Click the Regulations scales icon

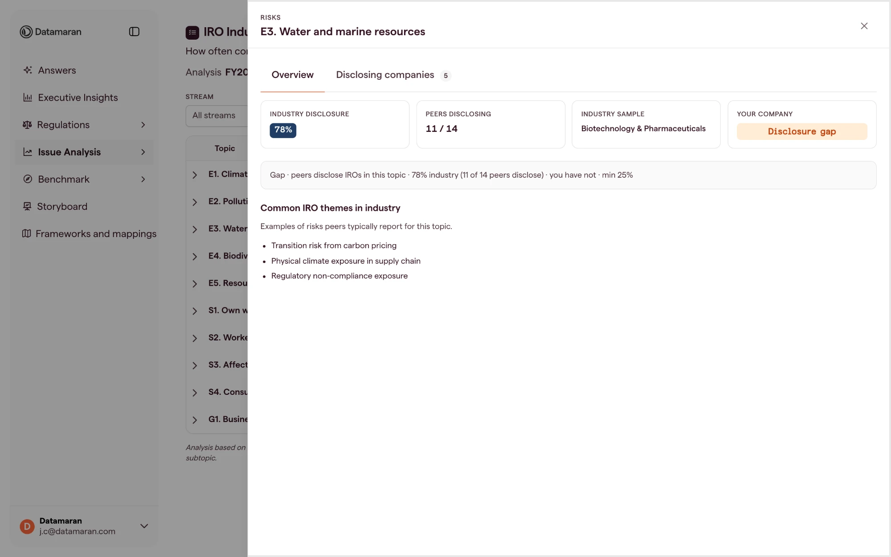tap(27, 125)
